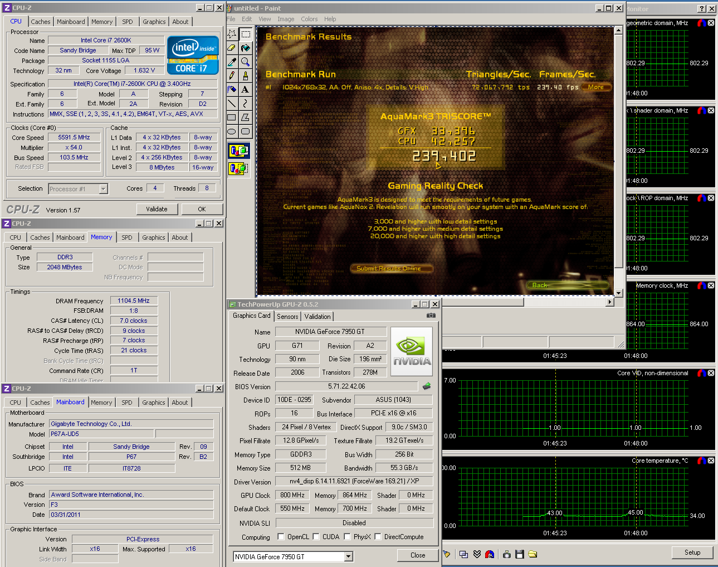Open the Image menu in Paint
Image resolution: width=718 pixels, height=567 pixels.
click(286, 19)
